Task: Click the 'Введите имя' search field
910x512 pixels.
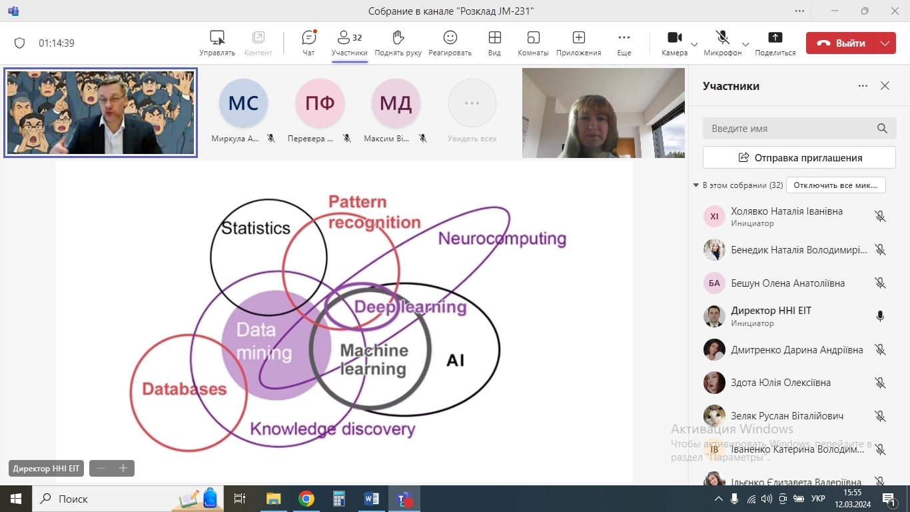Action: pos(789,129)
